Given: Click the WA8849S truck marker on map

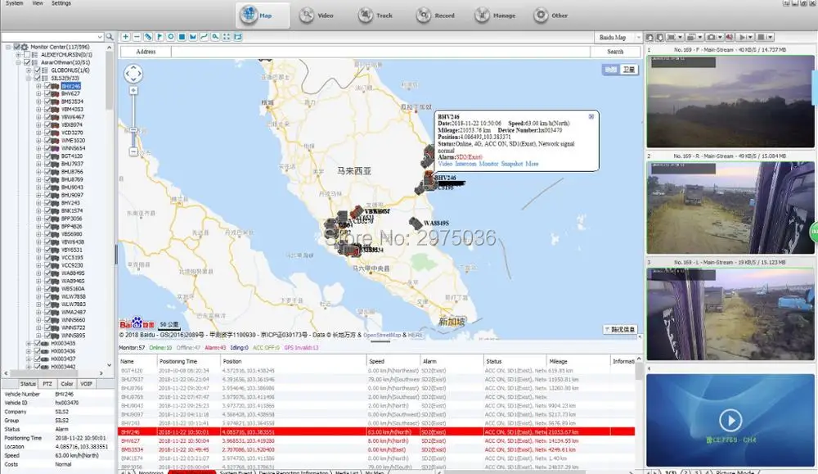Looking at the screenshot, I should [x=416, y=223].
